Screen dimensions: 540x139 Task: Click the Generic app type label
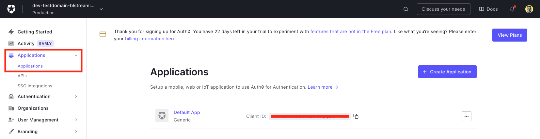[182, 120]
